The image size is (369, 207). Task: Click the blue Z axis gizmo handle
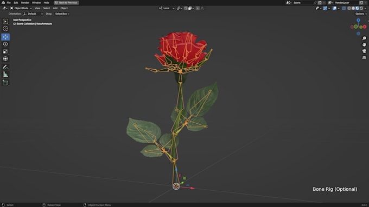pyautogui.click(x=358, y=21)
